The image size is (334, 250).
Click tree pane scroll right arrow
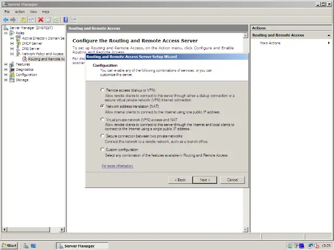(62, 229)
